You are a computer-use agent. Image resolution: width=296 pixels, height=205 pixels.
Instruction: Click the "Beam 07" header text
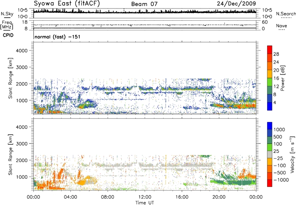tap(144, 4)
